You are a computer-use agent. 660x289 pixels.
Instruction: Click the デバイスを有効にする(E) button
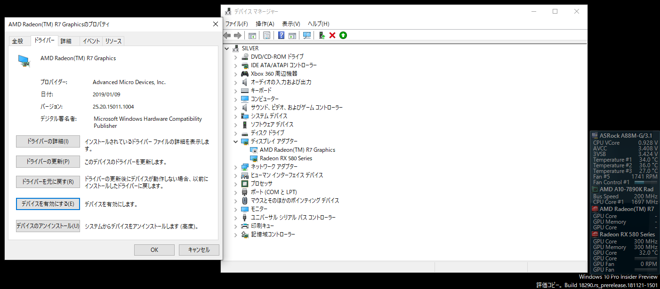point(48,204)
